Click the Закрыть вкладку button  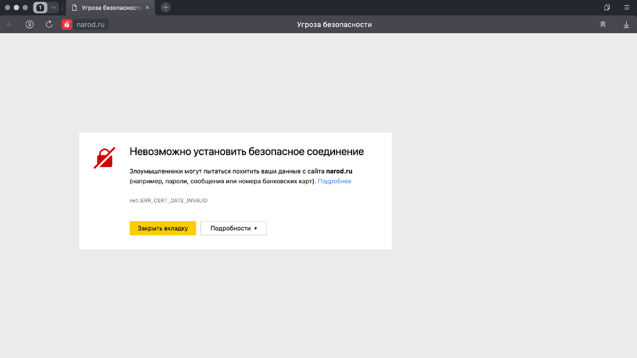[x=163, y=228]
